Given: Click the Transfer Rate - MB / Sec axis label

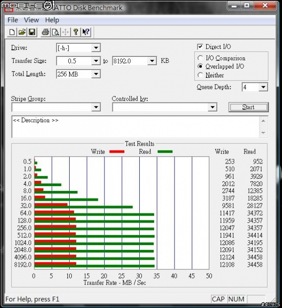Looking at the screenshot, I should [115, 283].
